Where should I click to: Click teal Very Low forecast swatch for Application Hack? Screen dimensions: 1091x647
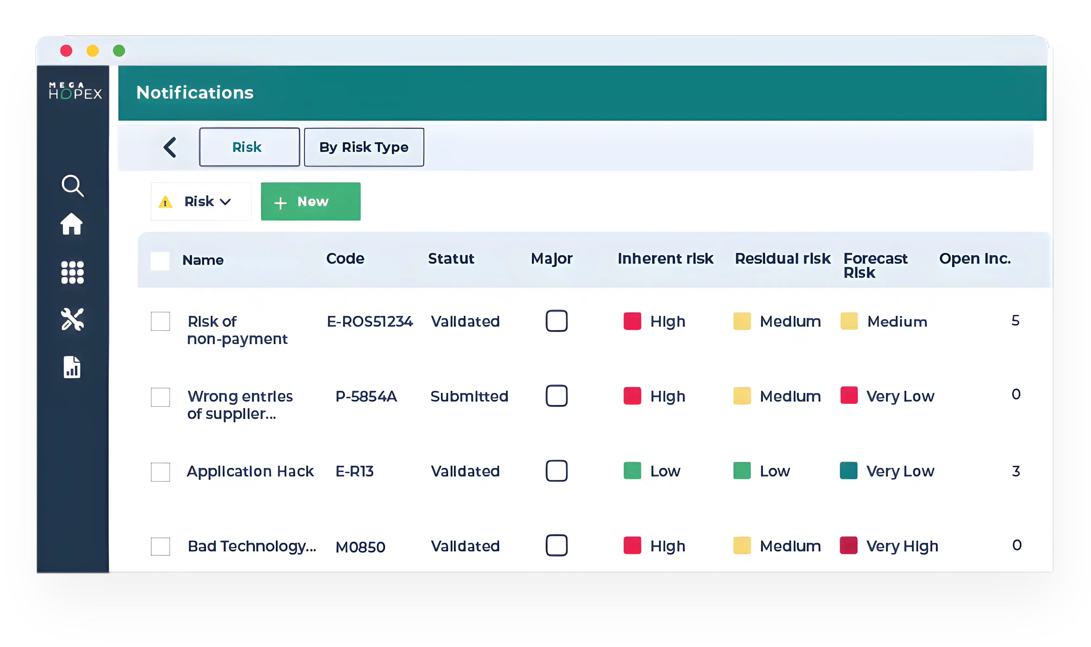[x=848, y=470]
